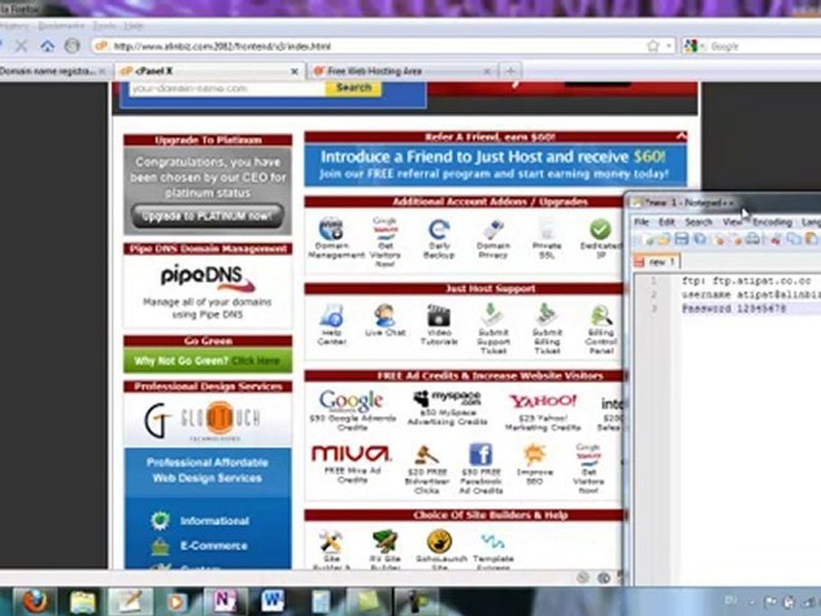Click the Informational web design link
The width and height of the screenshot is (821, 616).
pos(214,521)
